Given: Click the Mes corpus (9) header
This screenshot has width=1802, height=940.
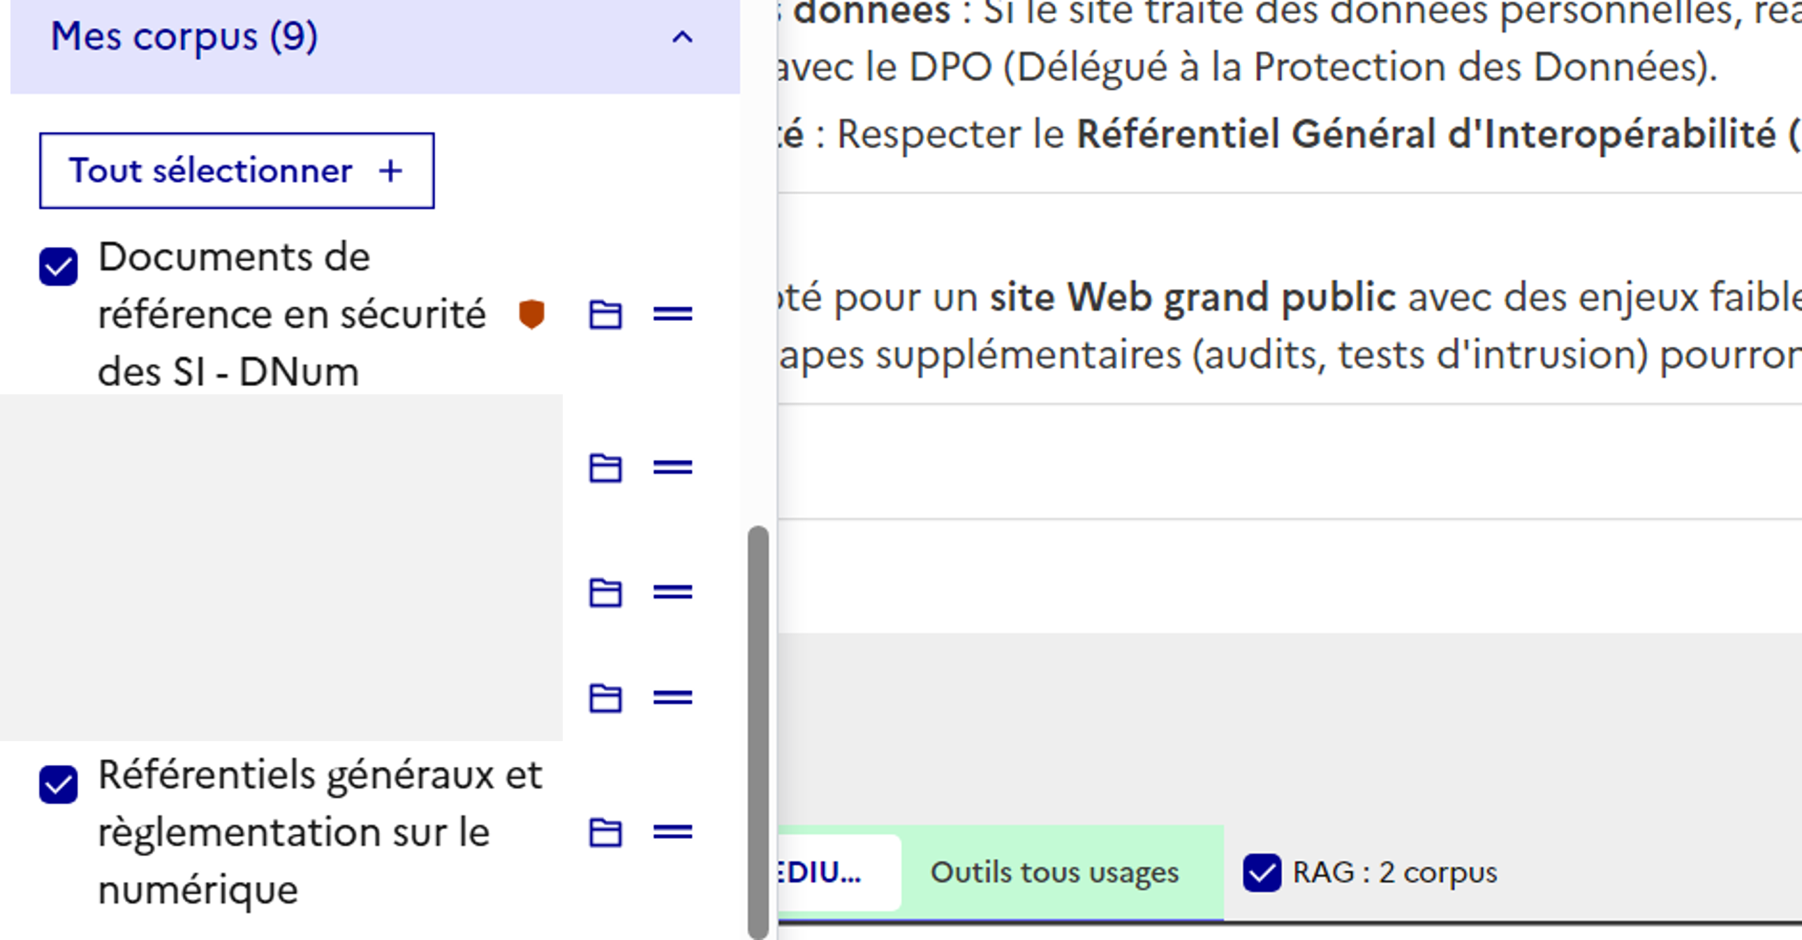Looking at the screenshot, I should tap(184, 36).
